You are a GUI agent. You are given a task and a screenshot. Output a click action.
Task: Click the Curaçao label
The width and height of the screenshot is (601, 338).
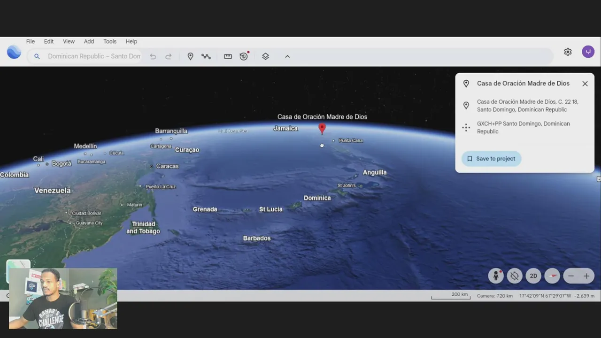(x=187, y=150)
